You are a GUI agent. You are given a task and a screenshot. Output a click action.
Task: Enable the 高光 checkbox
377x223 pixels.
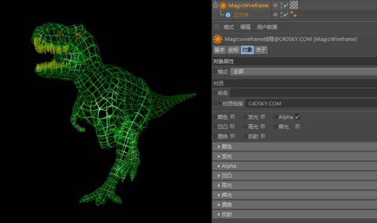point(263,126)
